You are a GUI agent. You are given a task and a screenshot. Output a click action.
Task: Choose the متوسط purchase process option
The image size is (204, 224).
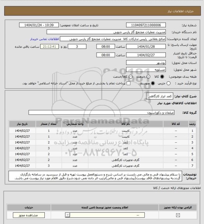153,83
